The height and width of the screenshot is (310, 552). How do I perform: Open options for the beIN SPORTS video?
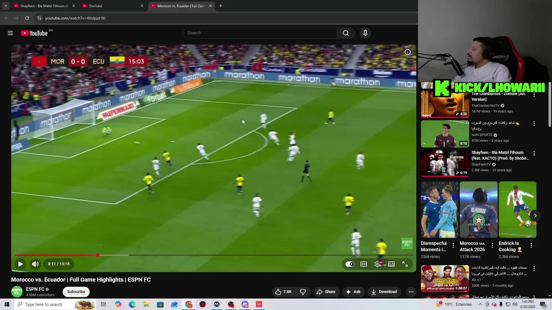tap(534, 124)
